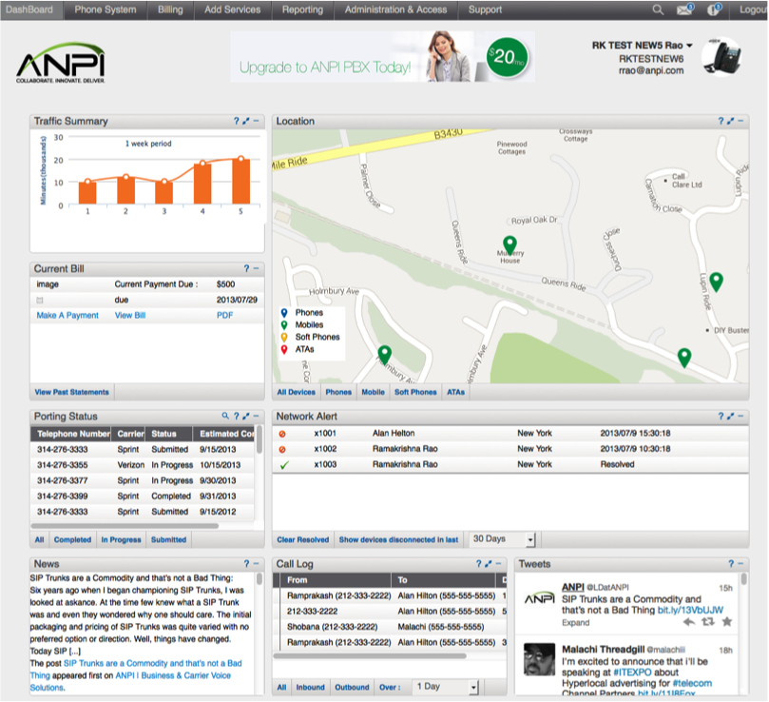Screen dimensions: 769x702
Task: Favorite the ANPI tweet with star icon
Action: 727,622
